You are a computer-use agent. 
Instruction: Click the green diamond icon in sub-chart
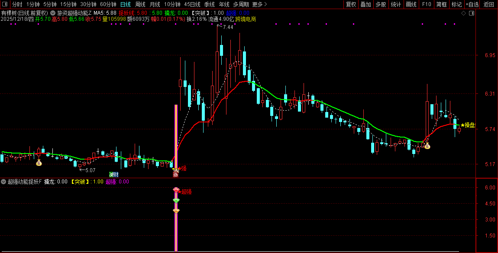(x=176, y=201)
